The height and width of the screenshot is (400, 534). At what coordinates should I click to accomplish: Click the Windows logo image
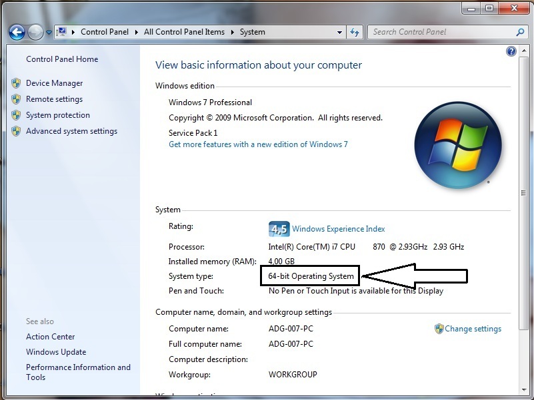tap(458, 145)
